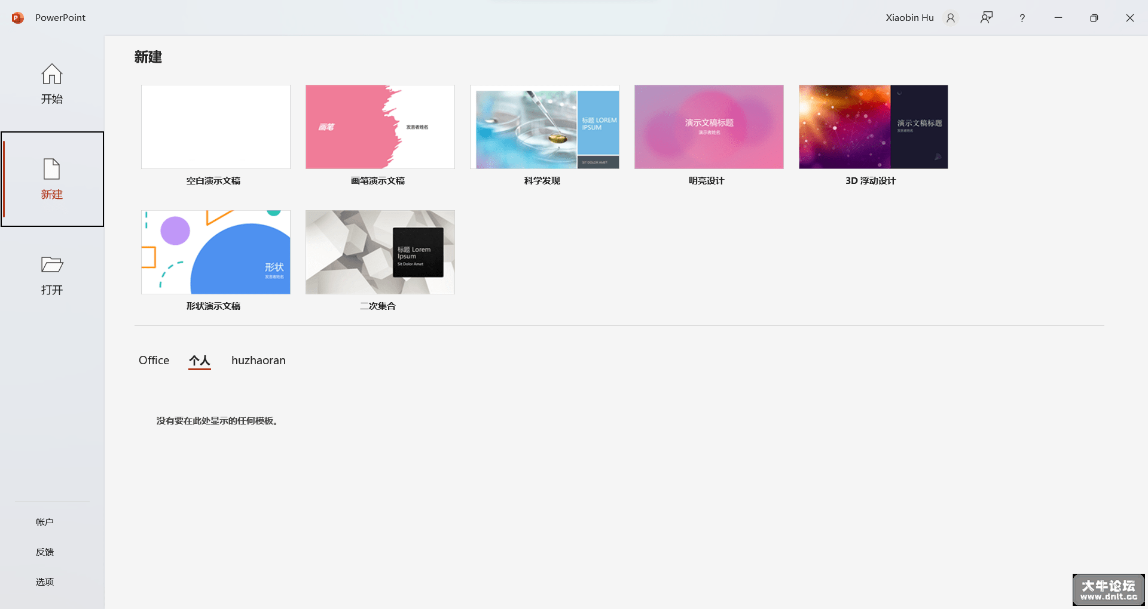Viewport: 1148px width, 609px height.
Task: Click the 没有要在此处显示的任何模板 message
Action: [218, 421]
